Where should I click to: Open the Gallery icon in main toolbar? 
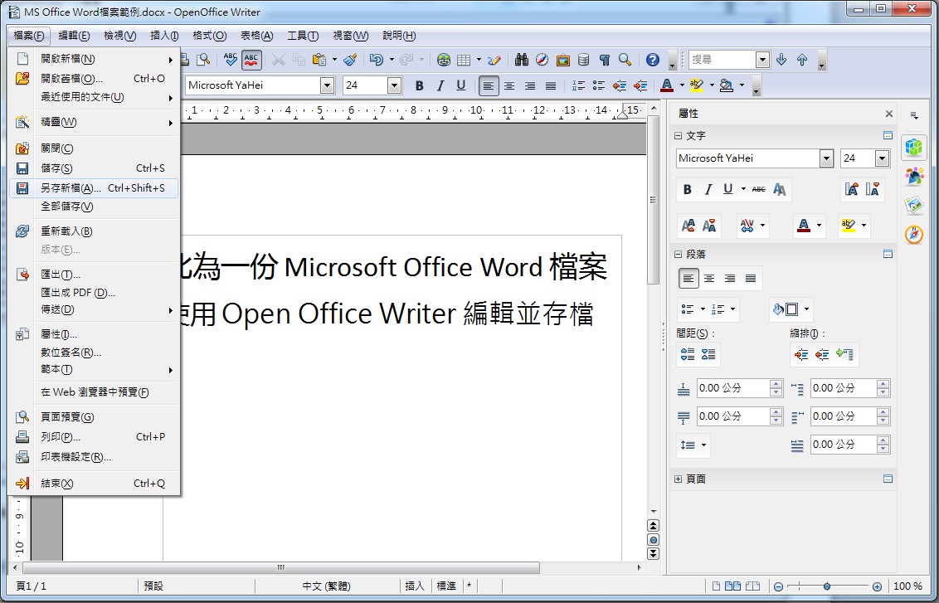coord(563,60)
